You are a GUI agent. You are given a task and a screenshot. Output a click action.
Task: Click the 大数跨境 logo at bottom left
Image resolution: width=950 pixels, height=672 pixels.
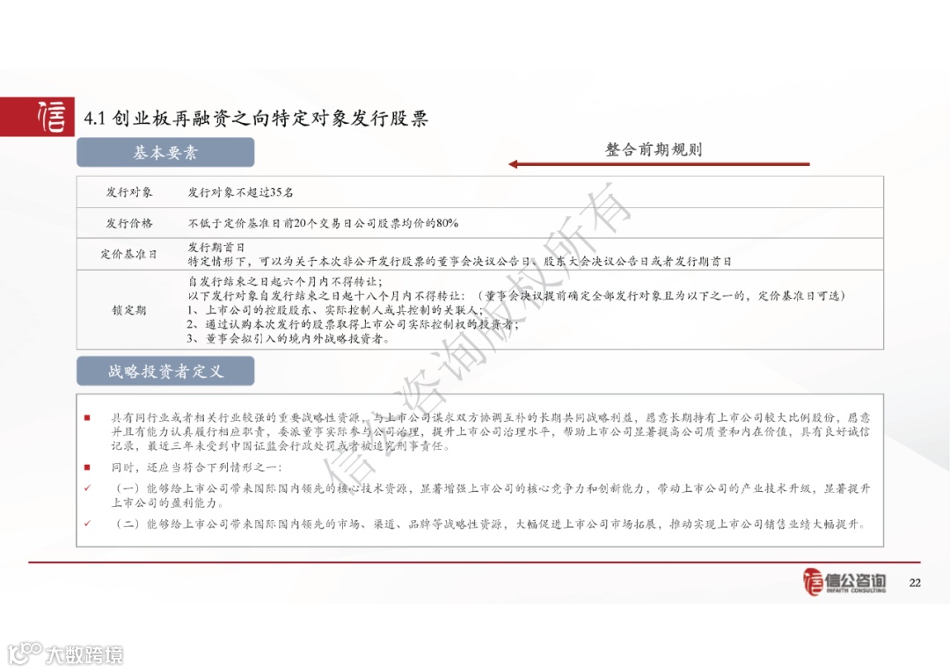click(65, 654)
